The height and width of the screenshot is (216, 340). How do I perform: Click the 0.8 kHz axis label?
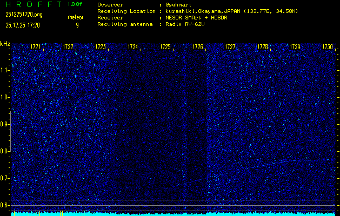pos(5,151)
